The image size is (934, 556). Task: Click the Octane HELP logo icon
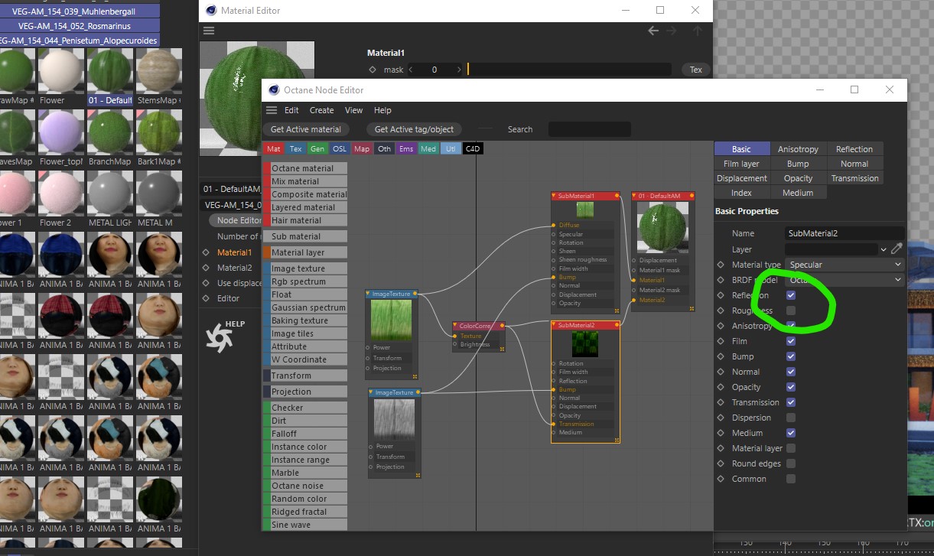[x=220, y=337]
